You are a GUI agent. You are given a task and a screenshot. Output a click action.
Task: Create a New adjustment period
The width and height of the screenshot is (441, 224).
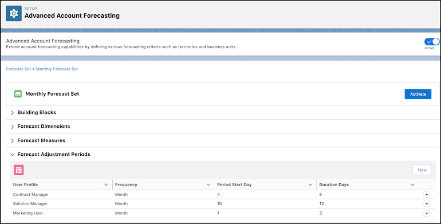(x=422, y=170)
